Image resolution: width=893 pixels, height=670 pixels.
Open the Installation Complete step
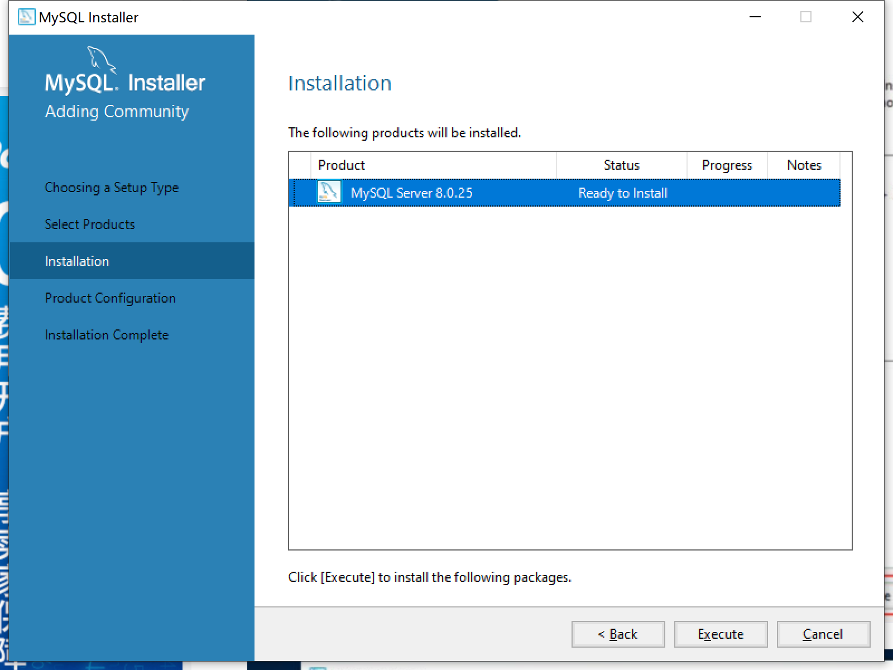107,335
